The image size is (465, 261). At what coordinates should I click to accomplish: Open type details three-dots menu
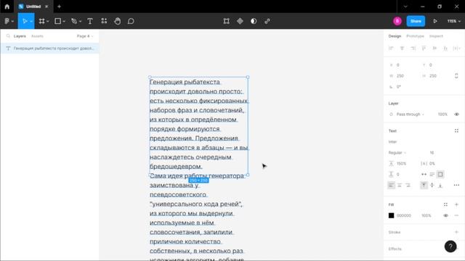(456, 186)
